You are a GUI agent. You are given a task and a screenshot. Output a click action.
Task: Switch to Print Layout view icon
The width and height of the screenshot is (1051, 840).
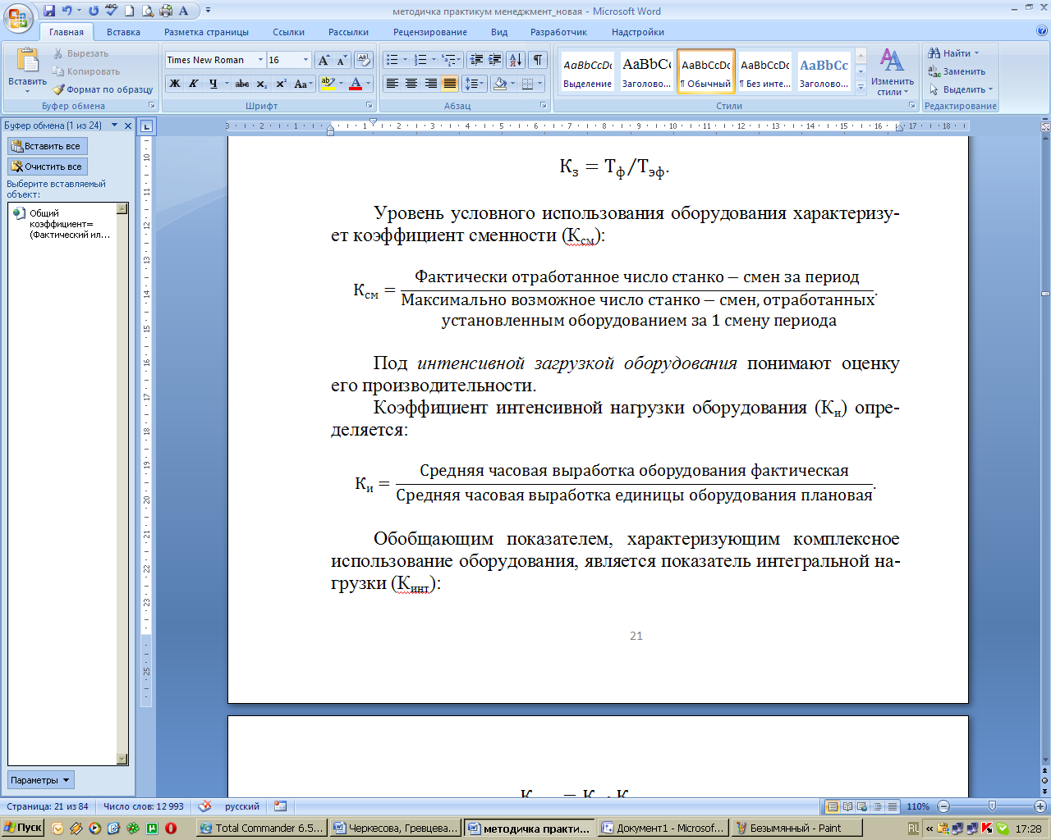(833, 806)
